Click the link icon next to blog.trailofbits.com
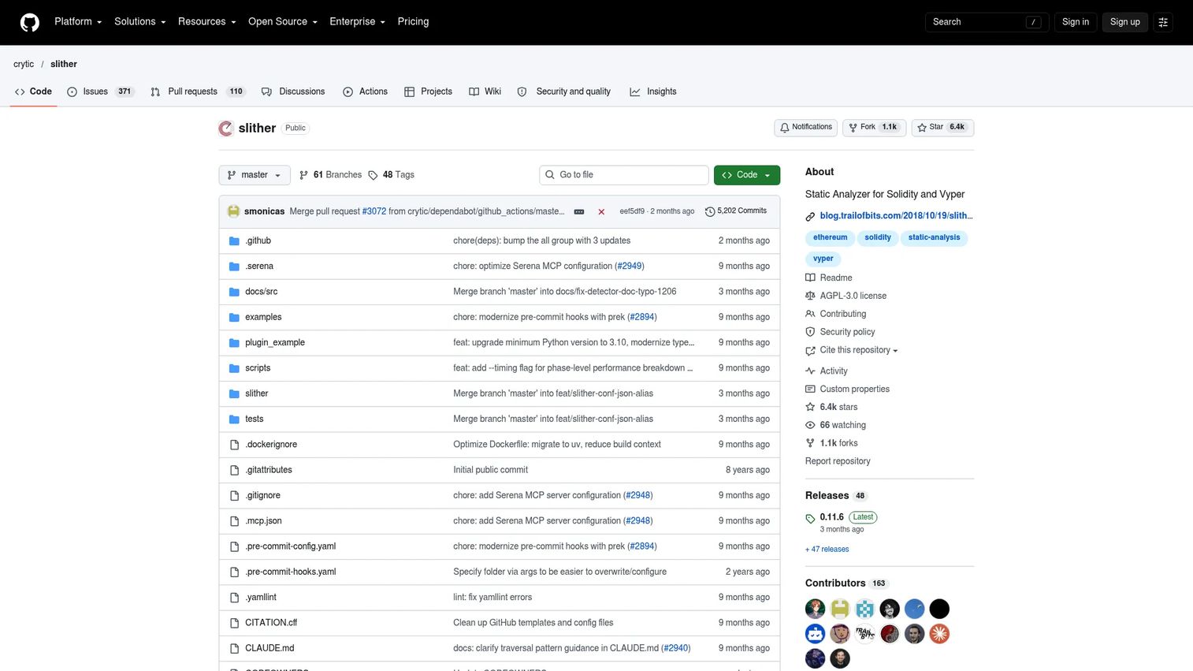This screenshot has width=1193, height=671. click(810, 216)
